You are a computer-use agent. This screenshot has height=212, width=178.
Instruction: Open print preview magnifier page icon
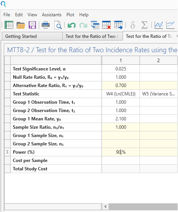point(58,25)
